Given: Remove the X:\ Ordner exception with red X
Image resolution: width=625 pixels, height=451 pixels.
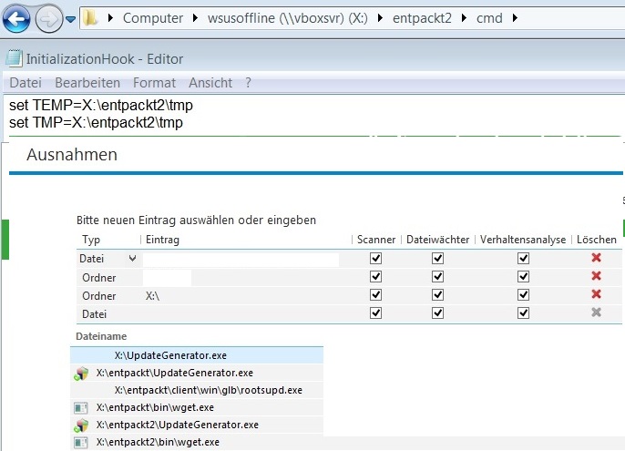Looking at the screenshot, I should point(596,294).
